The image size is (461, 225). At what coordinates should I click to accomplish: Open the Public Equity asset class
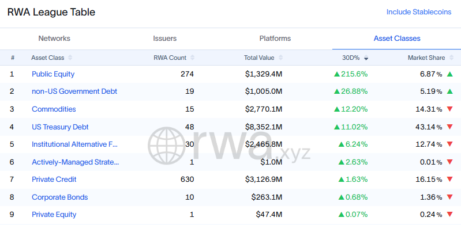pyautogui.click(x=53, y=74)
